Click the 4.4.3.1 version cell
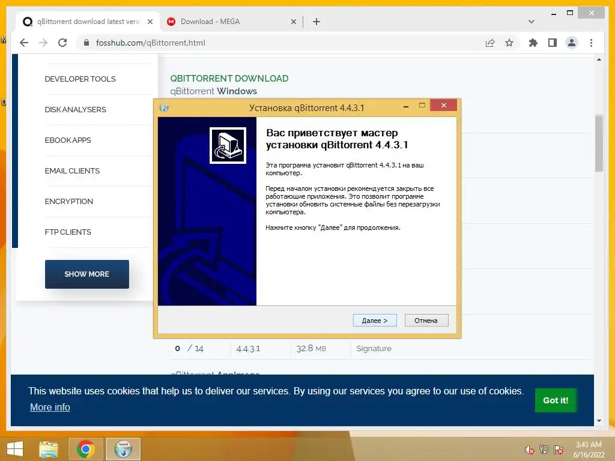This screenshot has width=615, height=461. click(248, 349)
